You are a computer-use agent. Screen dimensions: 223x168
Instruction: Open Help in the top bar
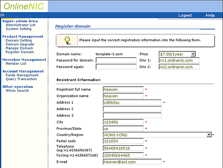coord(210,15)
